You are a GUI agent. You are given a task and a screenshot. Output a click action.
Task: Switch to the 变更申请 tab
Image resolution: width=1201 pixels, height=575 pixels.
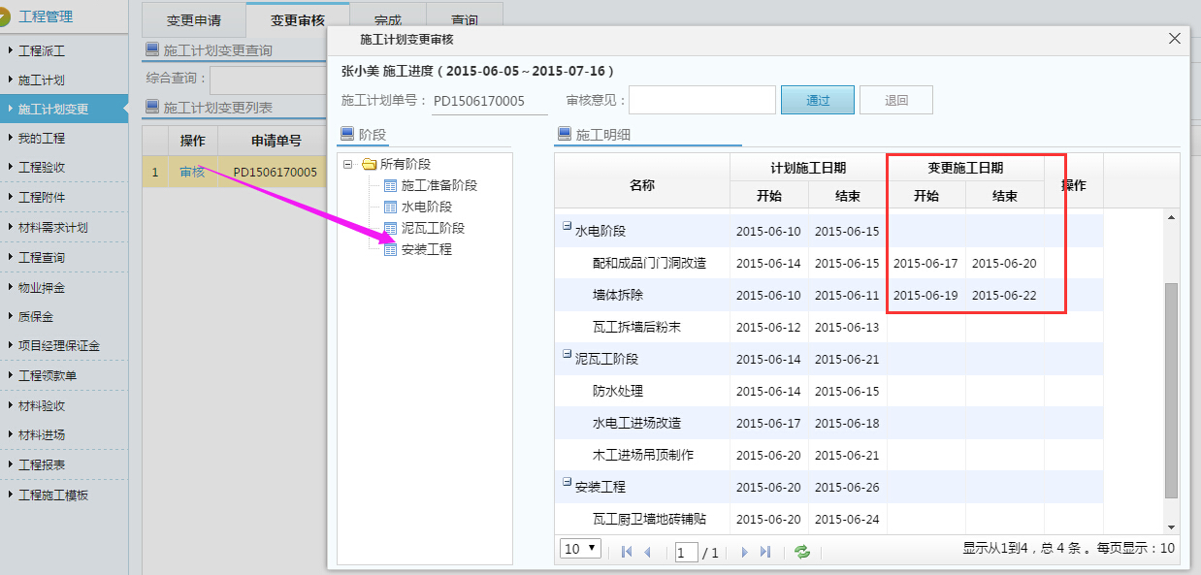pos(193,19)
